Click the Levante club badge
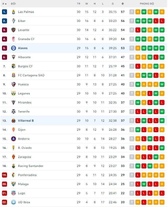The width and height of the screenshot is (168, 207). 14,30
